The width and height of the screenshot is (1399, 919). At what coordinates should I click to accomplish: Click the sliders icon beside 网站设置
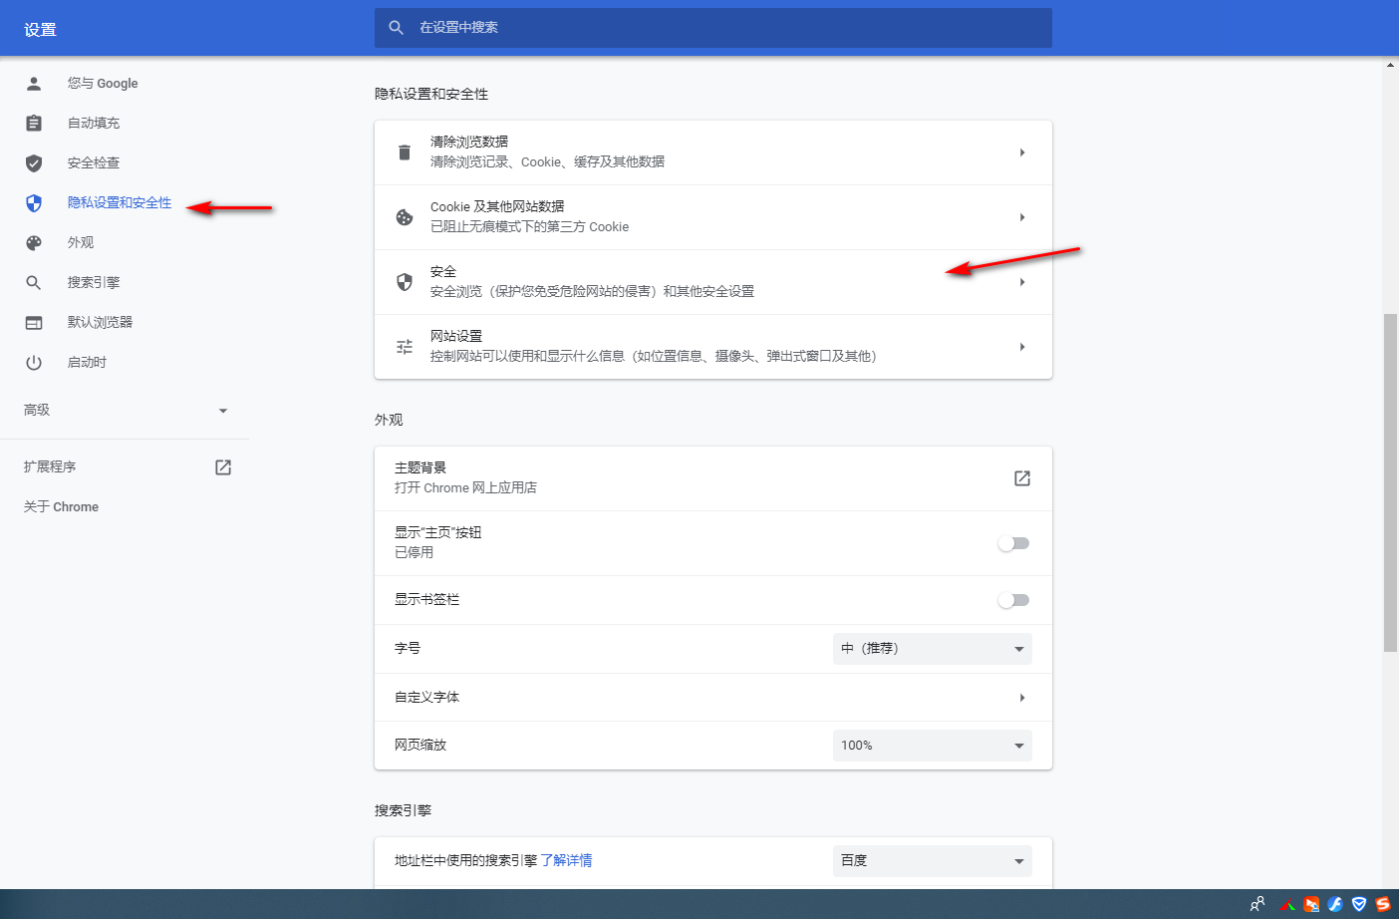tap(404, 346)
